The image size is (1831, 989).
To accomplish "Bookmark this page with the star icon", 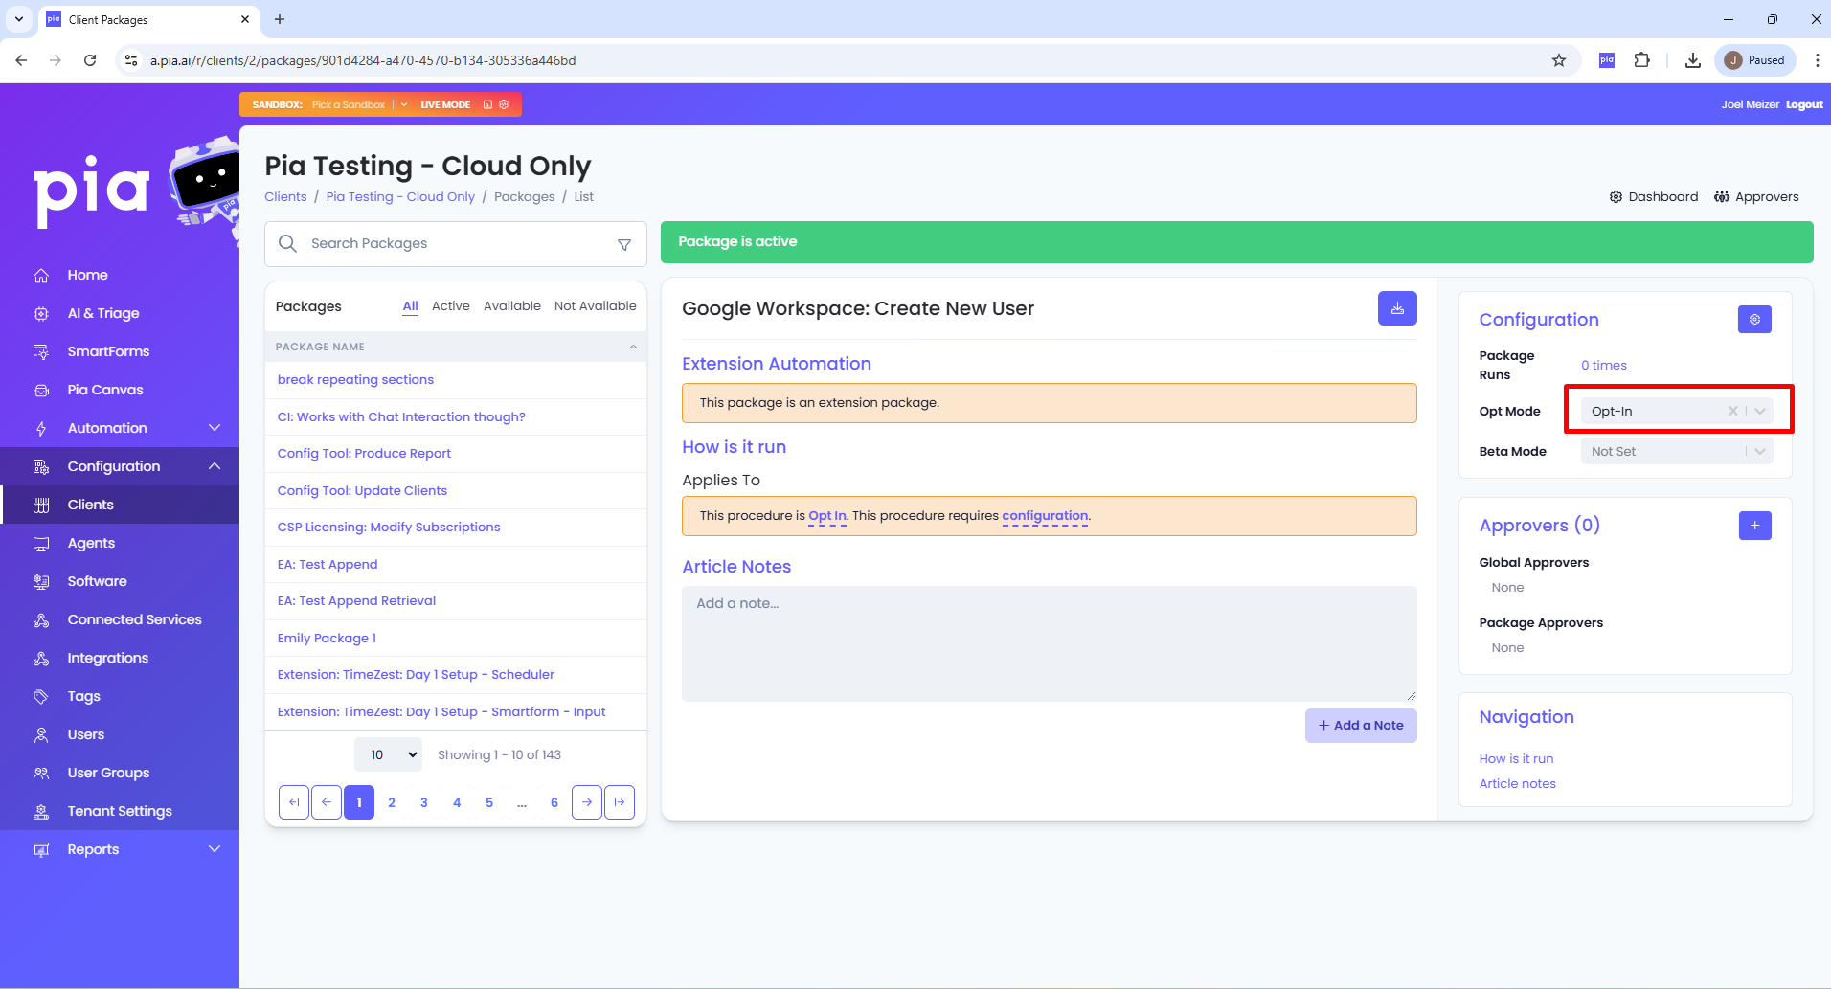I will [x=1559, y=60].
